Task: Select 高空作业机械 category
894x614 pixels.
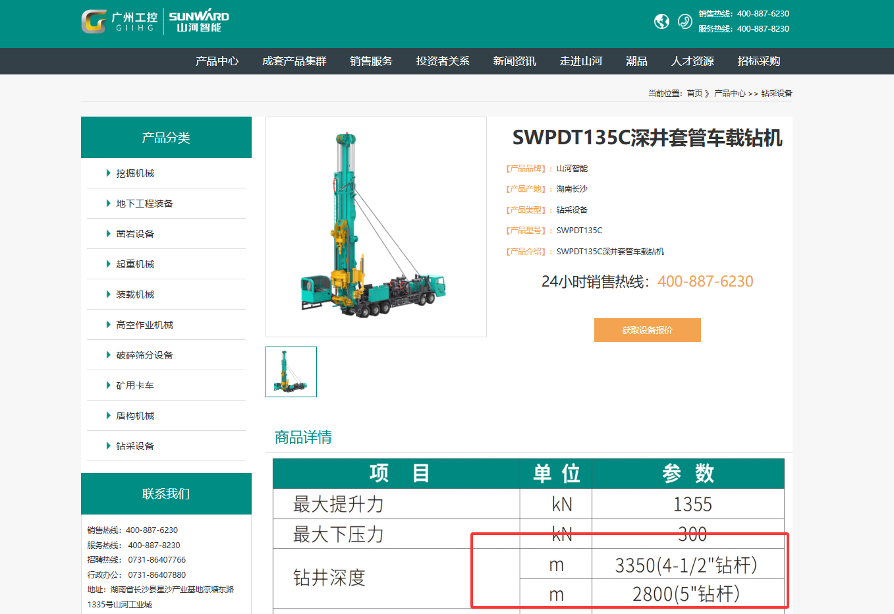Action: (144, 325)
